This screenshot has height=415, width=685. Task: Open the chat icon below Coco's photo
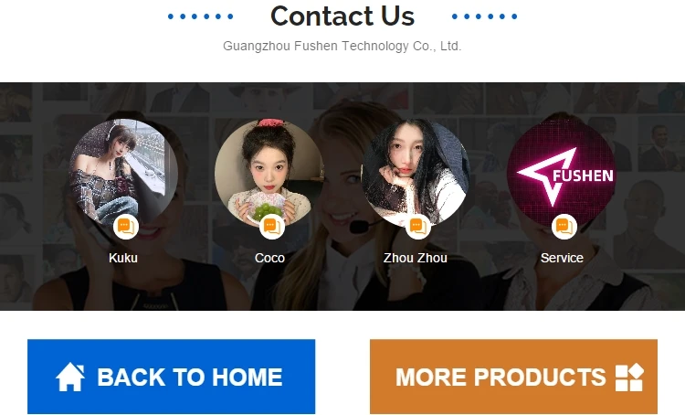click(x=272, y=227)
